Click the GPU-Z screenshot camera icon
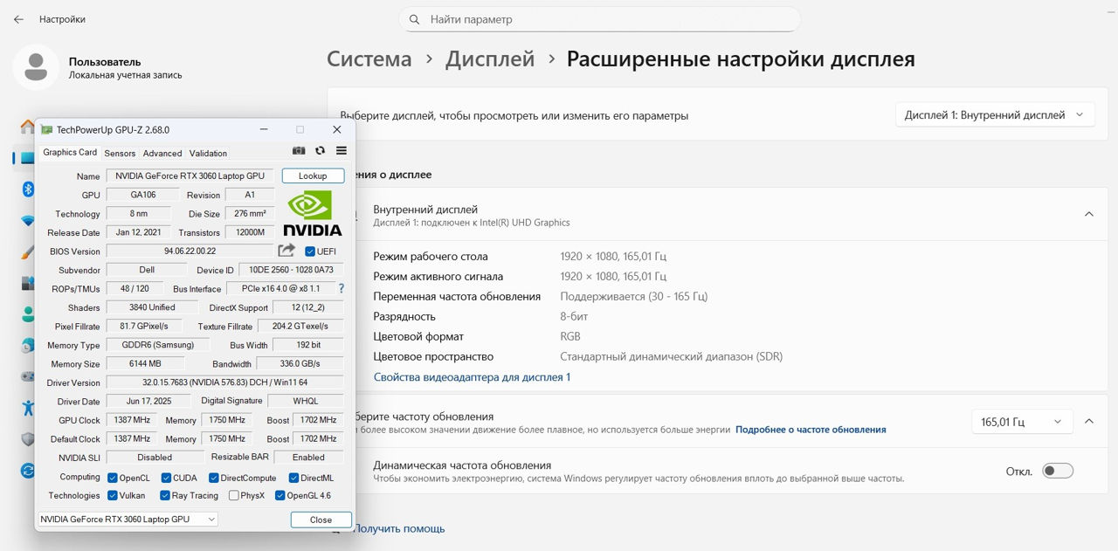The width and height of the screenshot is (1118, 551). [299, 151]
